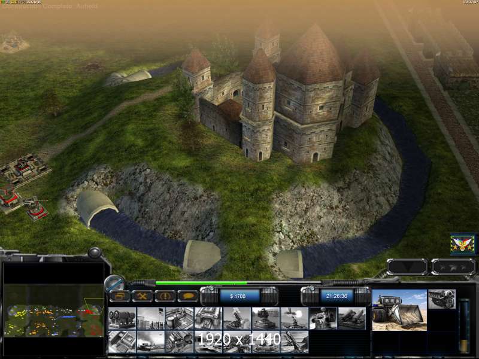479x359 pixels.
Task: Pick the supply center icon with white cross
Action: pos(179,318)
